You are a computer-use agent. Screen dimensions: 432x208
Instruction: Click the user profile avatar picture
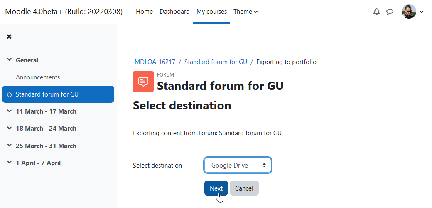click(x=409, y=12)
